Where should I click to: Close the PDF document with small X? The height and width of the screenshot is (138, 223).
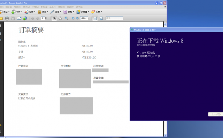(x=165, y=7)
